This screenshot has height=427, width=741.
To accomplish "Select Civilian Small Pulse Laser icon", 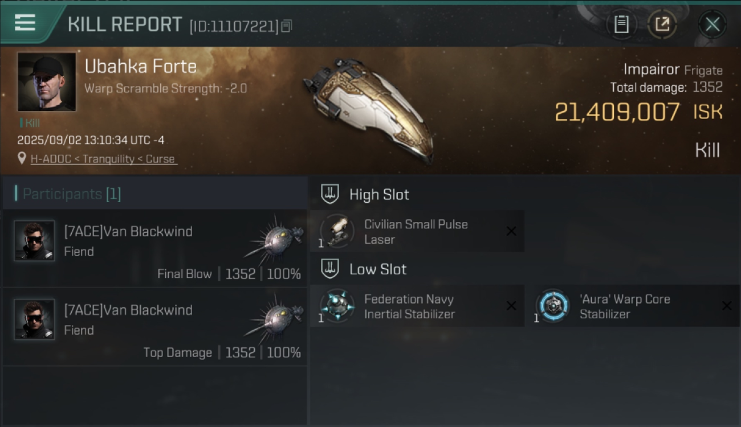I will [337, 231].
